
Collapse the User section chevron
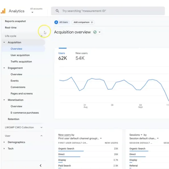point(41,136)
